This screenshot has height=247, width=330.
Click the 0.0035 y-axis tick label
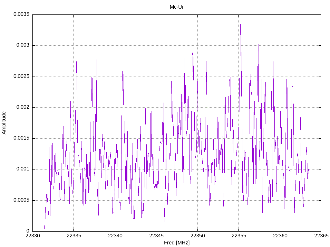(x=22, y=14)
